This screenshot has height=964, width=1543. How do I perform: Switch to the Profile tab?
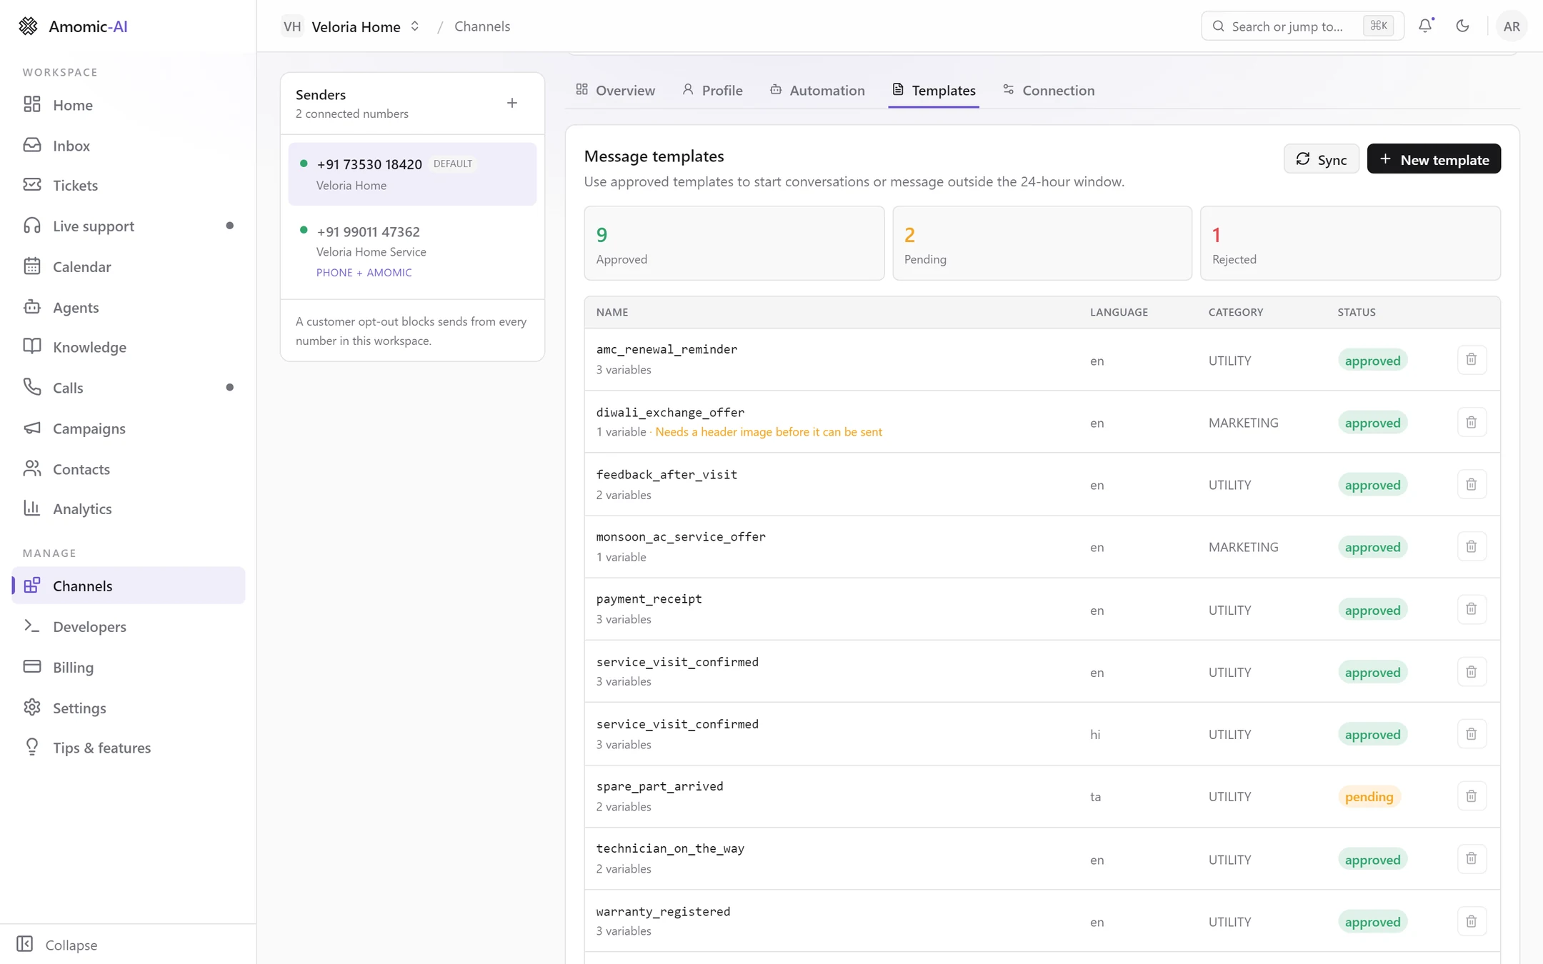[712, 90]
